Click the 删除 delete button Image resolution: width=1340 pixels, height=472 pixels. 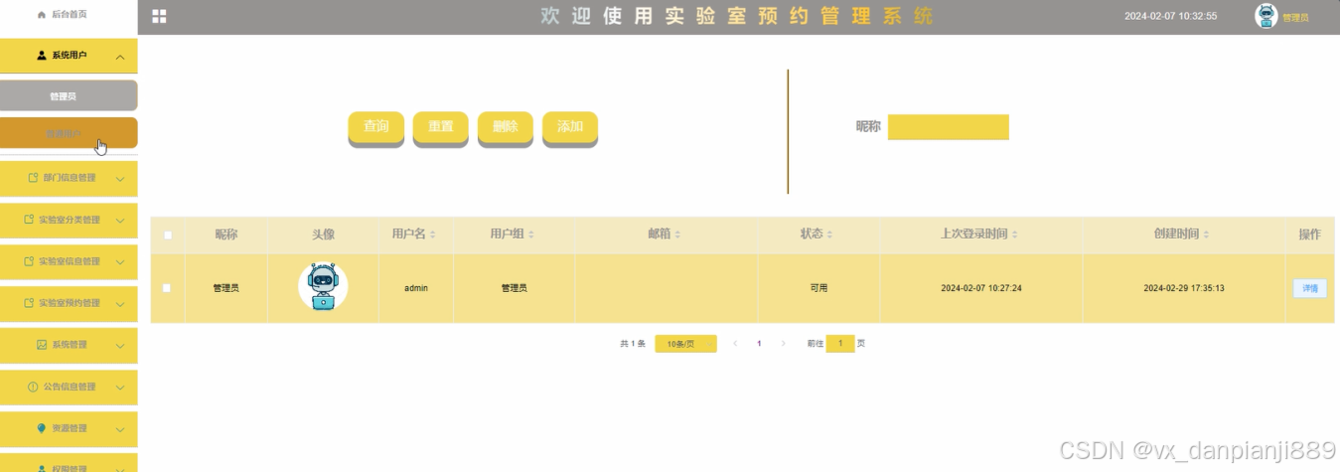(506, 127)
